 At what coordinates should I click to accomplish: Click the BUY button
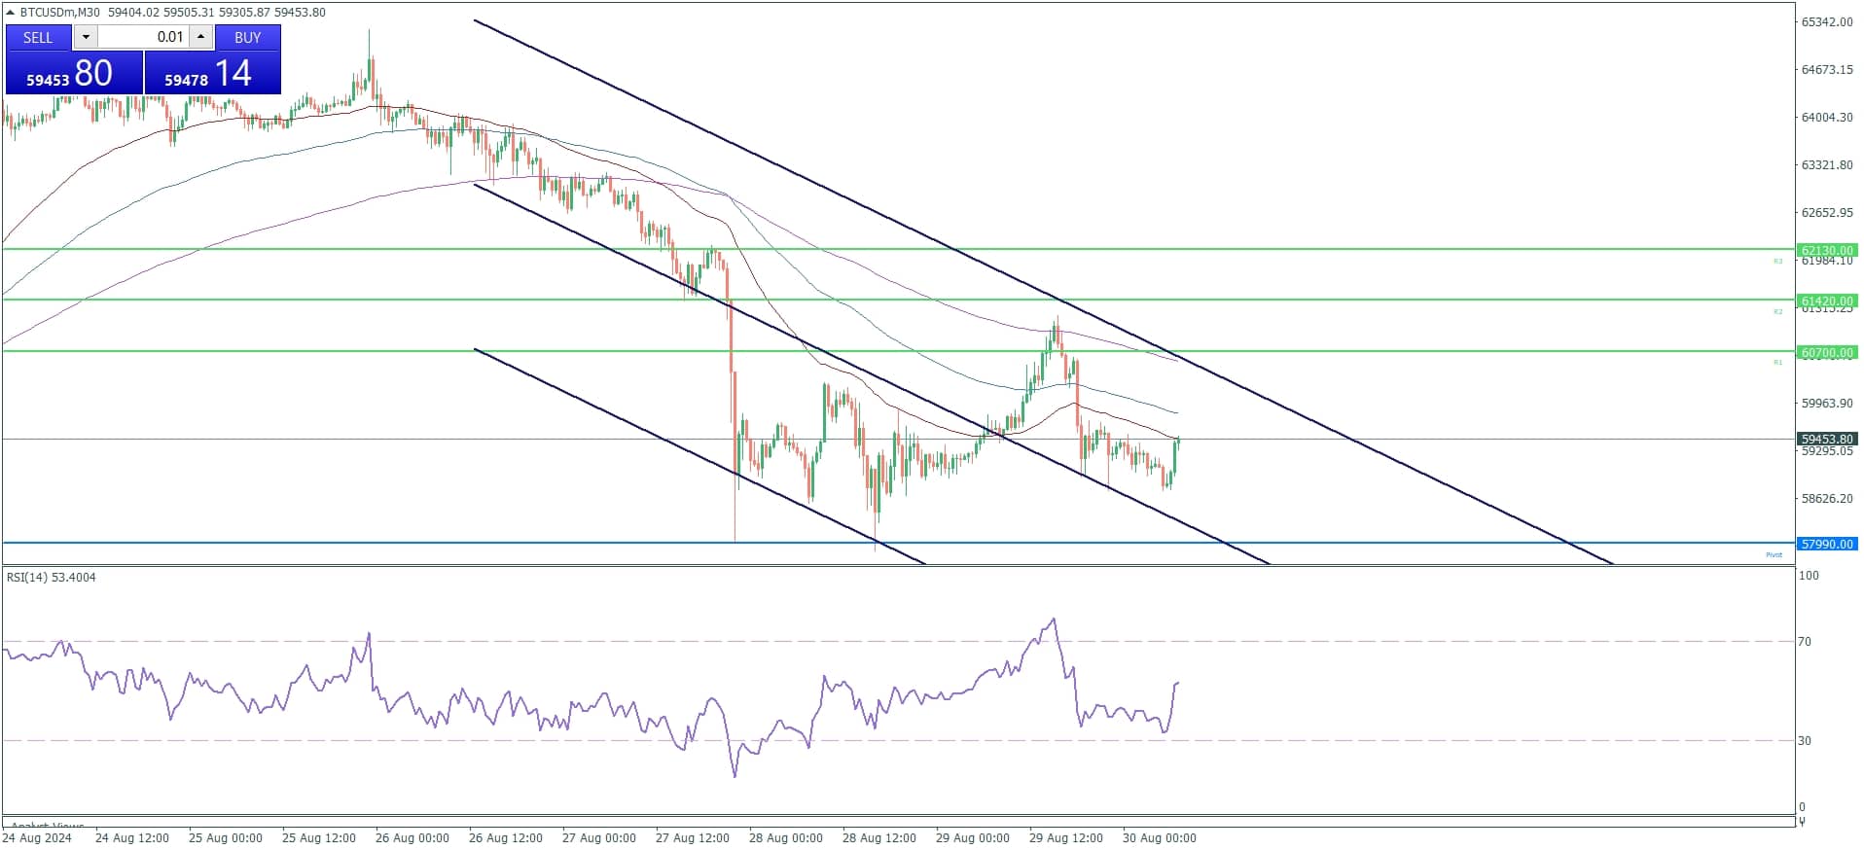click(x=247, y=37)
